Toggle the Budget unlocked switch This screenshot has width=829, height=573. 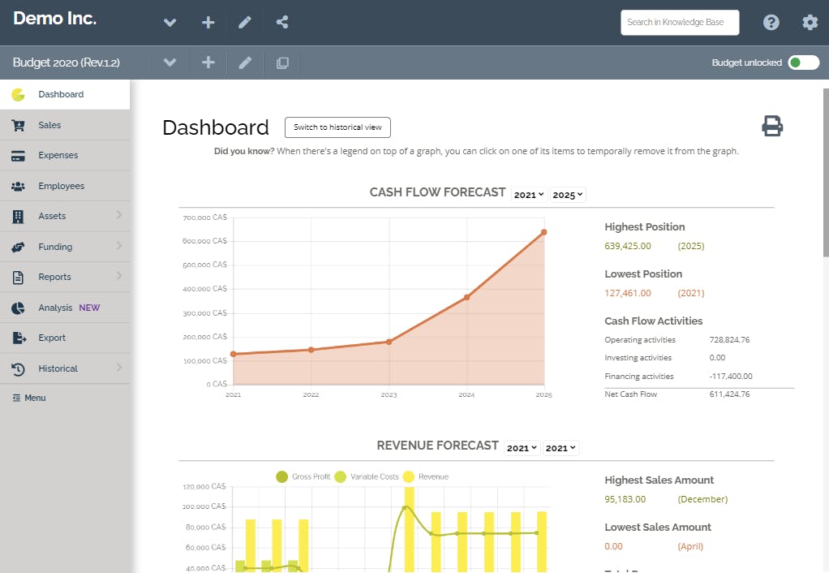point(803,62)
